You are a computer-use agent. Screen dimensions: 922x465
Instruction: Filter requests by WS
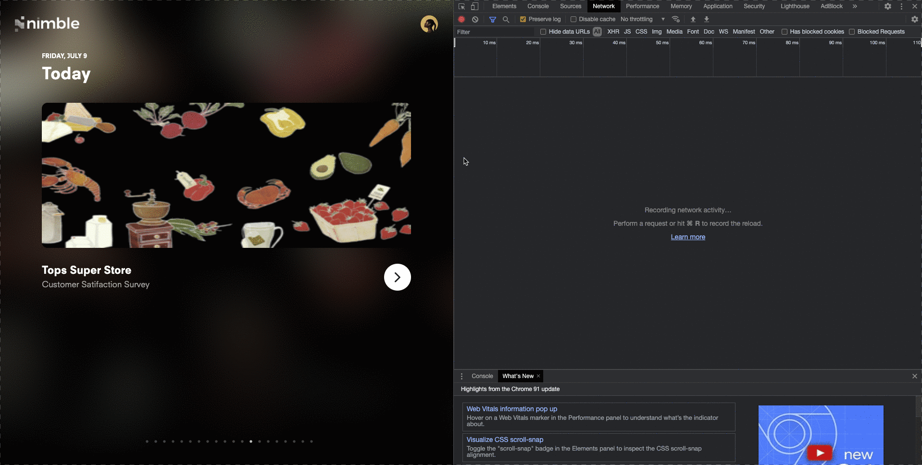tap(723, 32)
